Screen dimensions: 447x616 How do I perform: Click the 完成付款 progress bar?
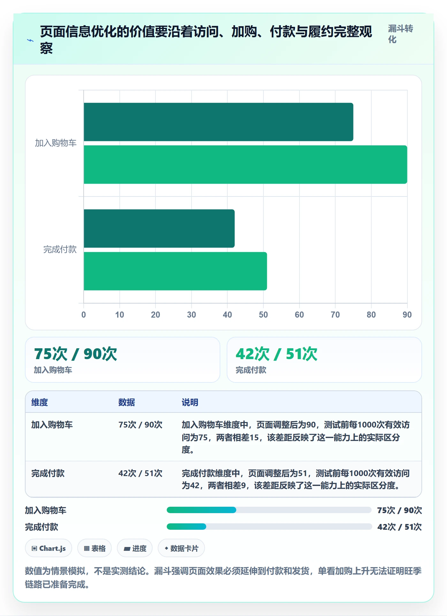[269, 527]
